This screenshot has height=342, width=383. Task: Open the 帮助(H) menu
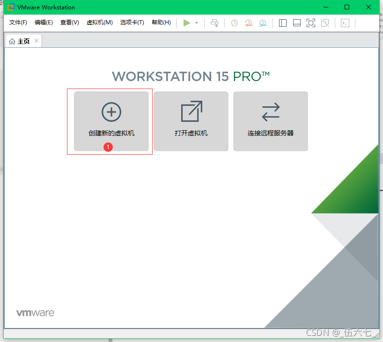click(161, 22)
